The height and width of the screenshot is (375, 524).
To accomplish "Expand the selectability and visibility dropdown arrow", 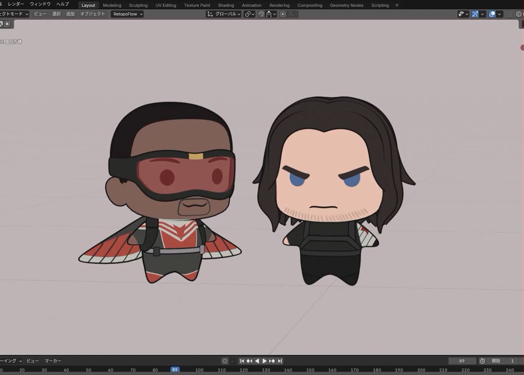I will pos(467,14).
